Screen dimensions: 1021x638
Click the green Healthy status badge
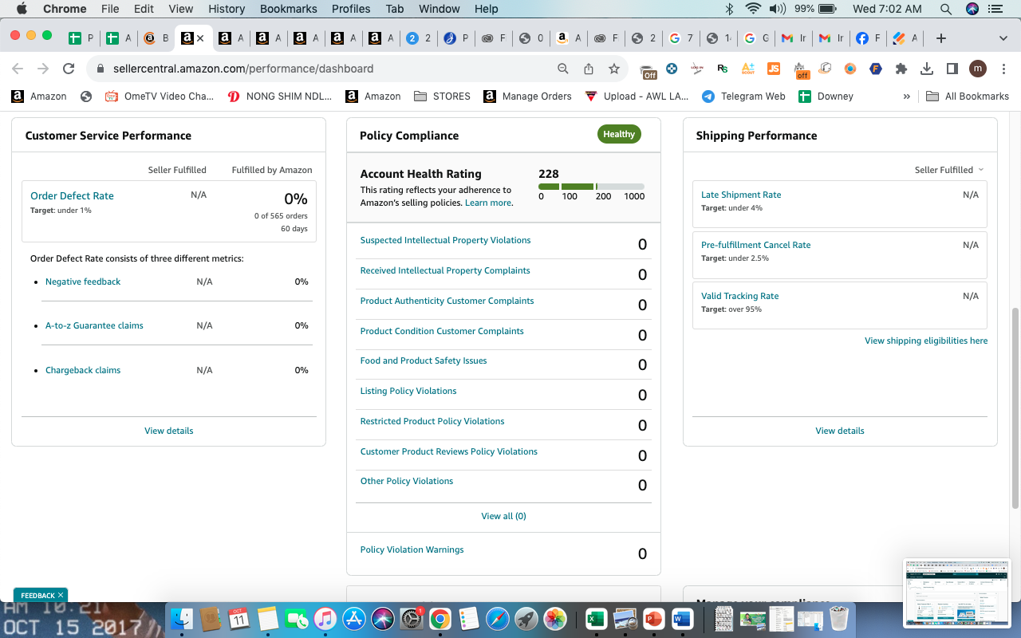(619, 134)
